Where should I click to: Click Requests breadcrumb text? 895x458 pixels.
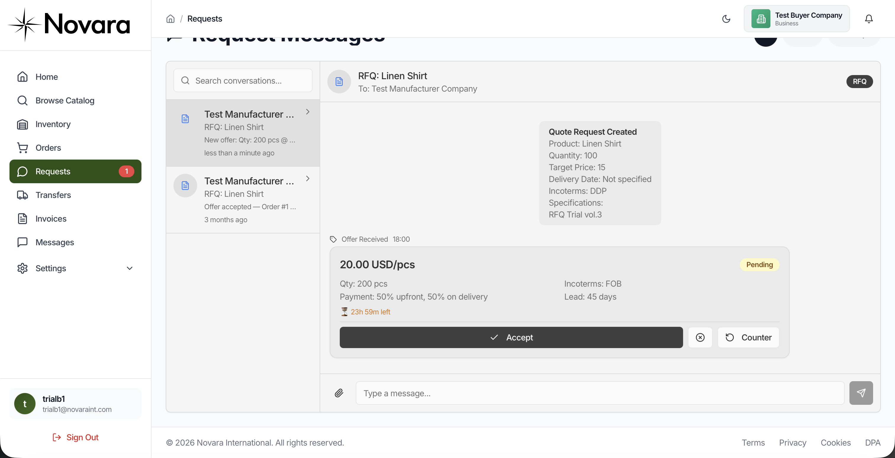pos(205,19)
